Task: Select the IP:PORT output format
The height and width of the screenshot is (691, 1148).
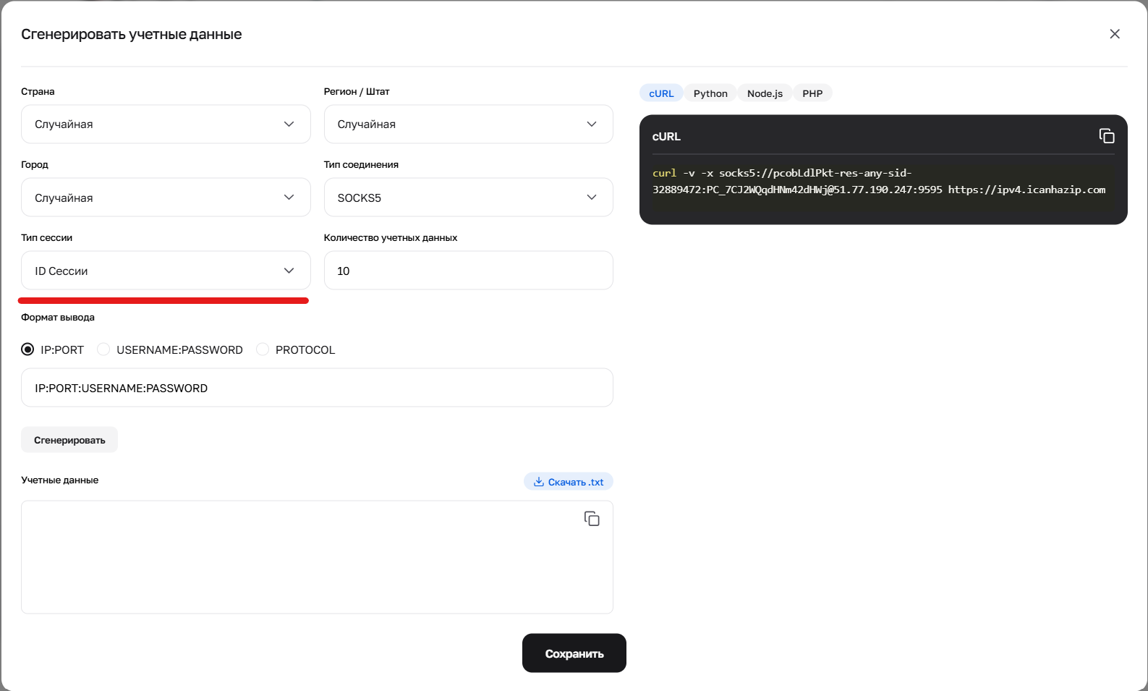Action: (28, 349)
